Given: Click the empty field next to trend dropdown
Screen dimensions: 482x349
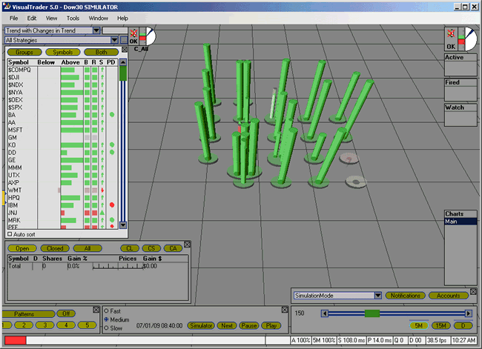Looking at the screenshot, I should 115,30.
